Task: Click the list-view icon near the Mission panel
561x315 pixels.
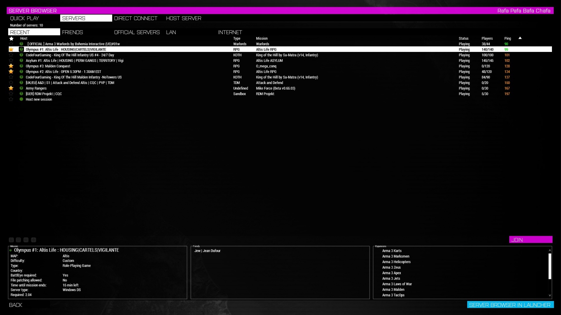Action: [x=18, y=240]
